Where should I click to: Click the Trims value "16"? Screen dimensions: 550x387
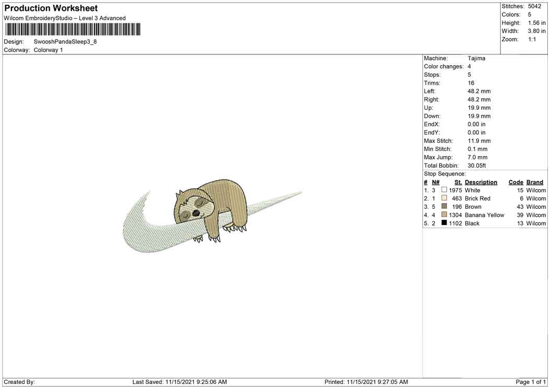pos(471,83)
